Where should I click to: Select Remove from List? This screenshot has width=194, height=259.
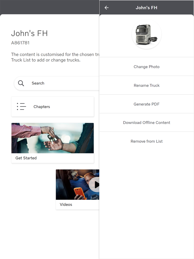tap(147, 141)
